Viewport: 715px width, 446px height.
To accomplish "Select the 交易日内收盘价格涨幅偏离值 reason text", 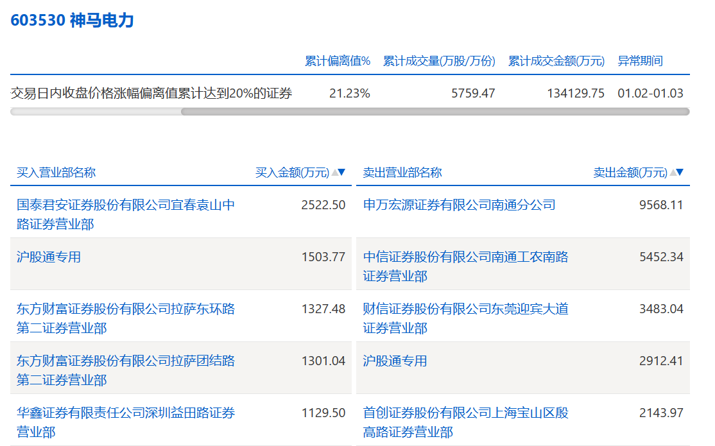I will 151,93.
